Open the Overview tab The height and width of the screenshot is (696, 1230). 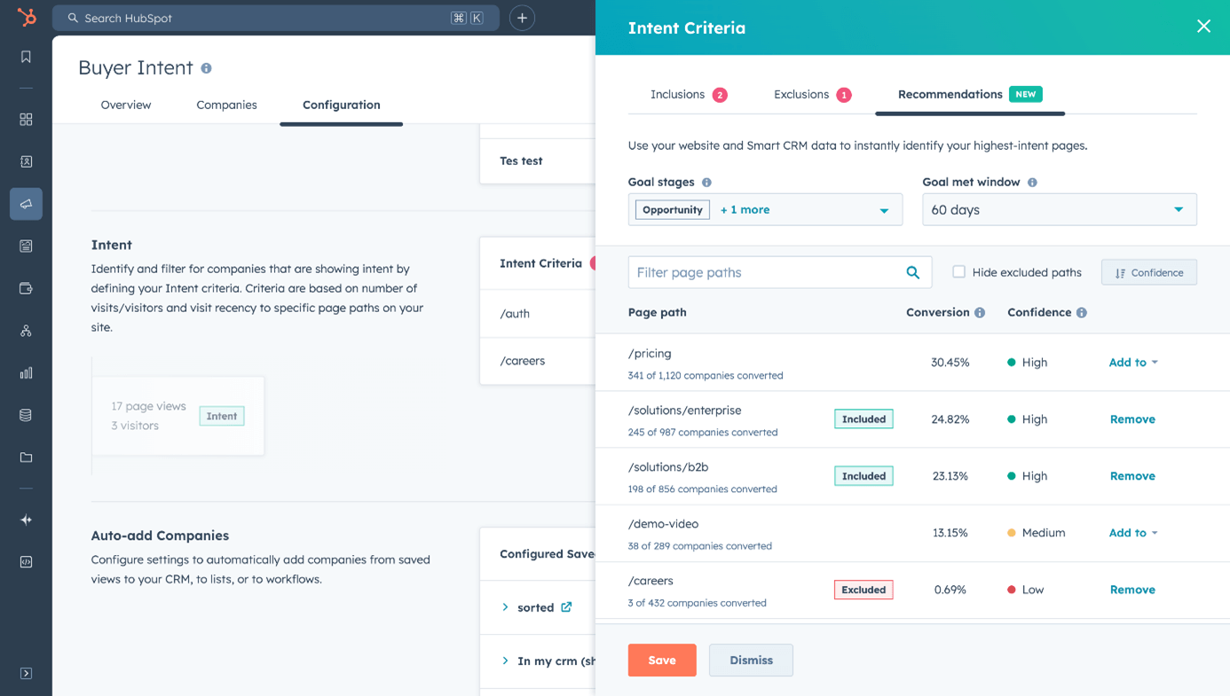click(126, 105)
